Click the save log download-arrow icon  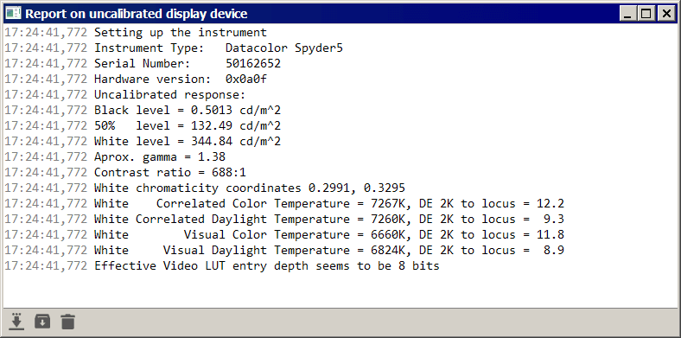(x=16, y=322)
